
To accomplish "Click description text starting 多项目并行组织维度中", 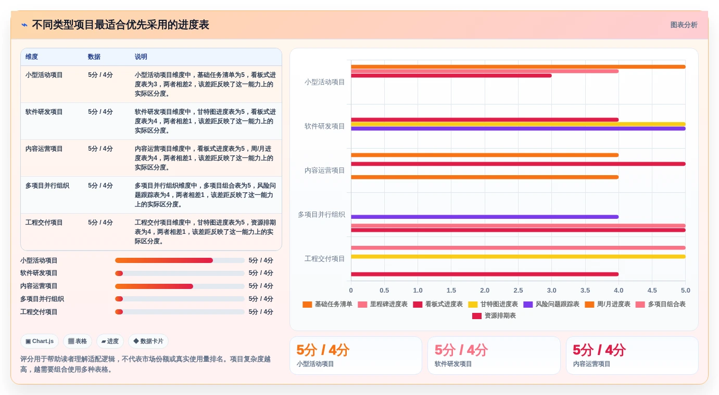I will point(206,195).
